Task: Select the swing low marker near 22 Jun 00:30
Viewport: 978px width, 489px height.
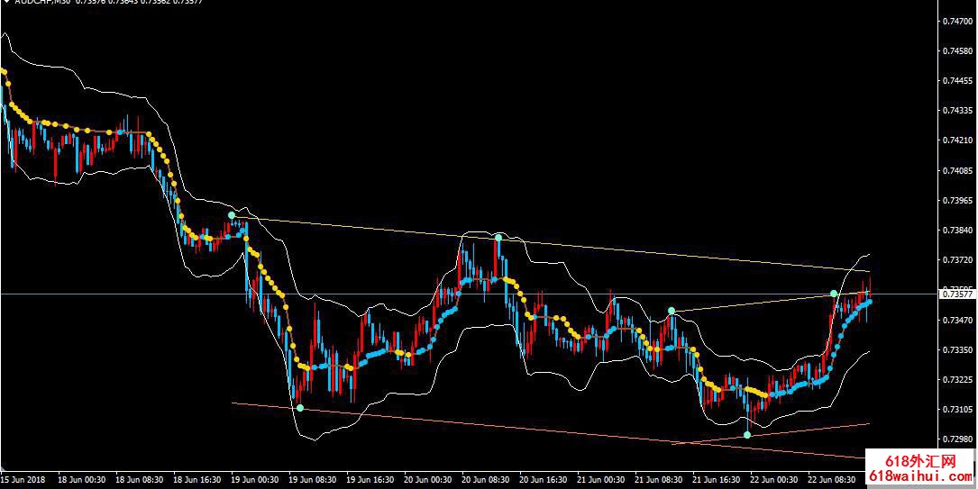Action: point(747,435)
